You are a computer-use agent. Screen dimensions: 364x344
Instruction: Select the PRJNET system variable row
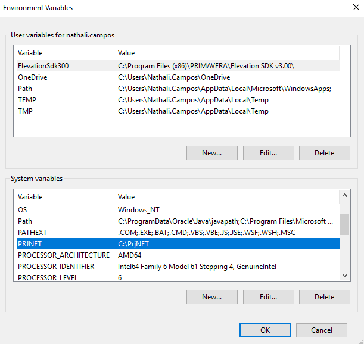tap(178, 244)
